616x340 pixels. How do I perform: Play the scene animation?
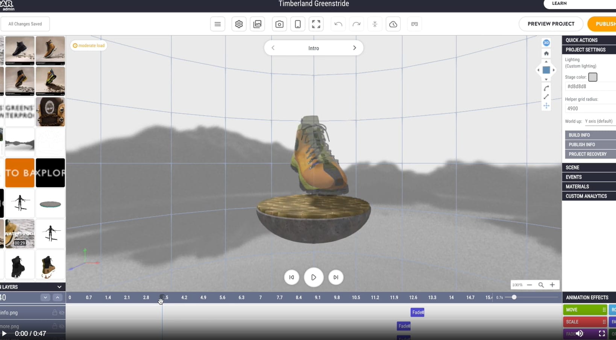coord(314,277)
